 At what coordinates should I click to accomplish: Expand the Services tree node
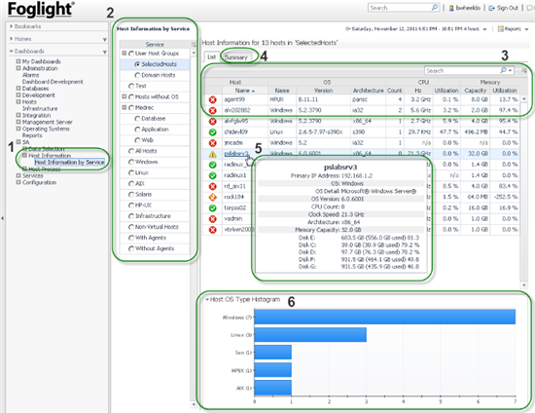point(18,175)
